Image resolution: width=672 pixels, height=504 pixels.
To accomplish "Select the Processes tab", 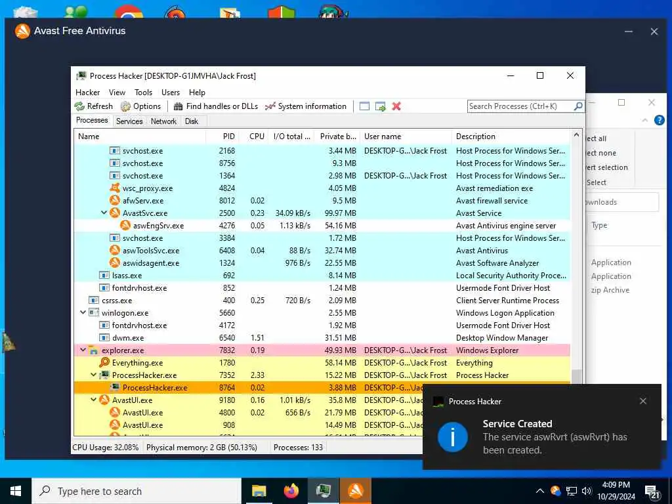I will point(92,121).
